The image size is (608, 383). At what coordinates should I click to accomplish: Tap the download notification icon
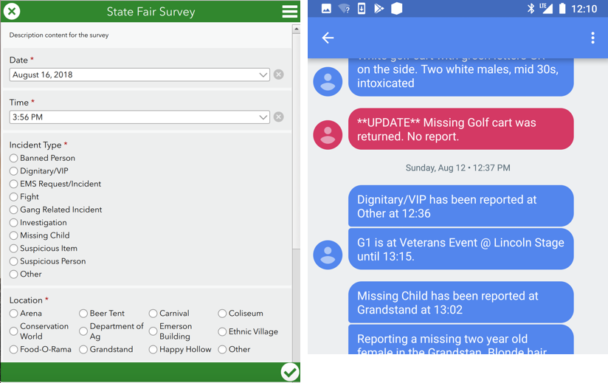[x=362, y=9]
